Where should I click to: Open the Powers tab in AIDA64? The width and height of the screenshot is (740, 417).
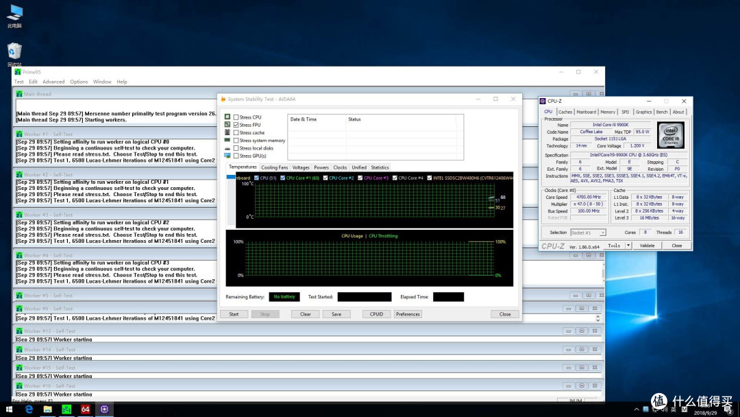pyautogui.click(x=321, y=167)
